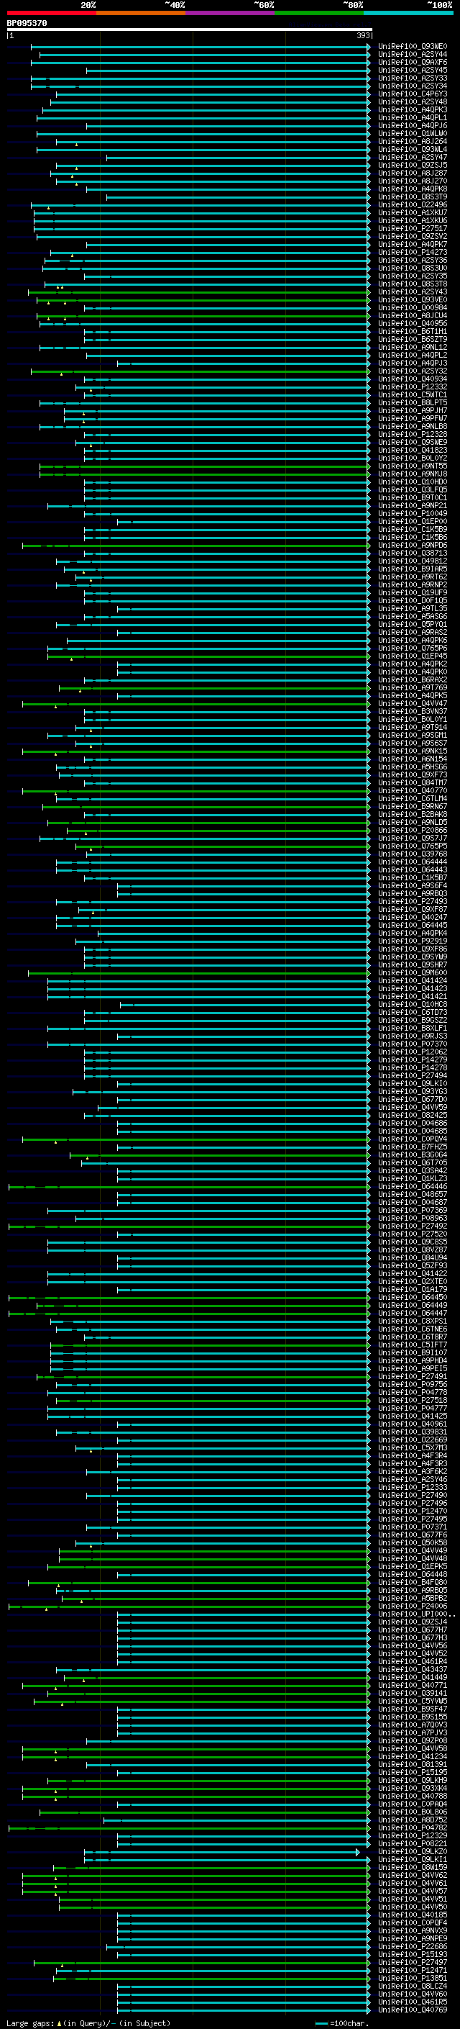Select hit label UniRef100_A2SY45
Viewport: 460px width, 2029px height.
pos(412,70)
